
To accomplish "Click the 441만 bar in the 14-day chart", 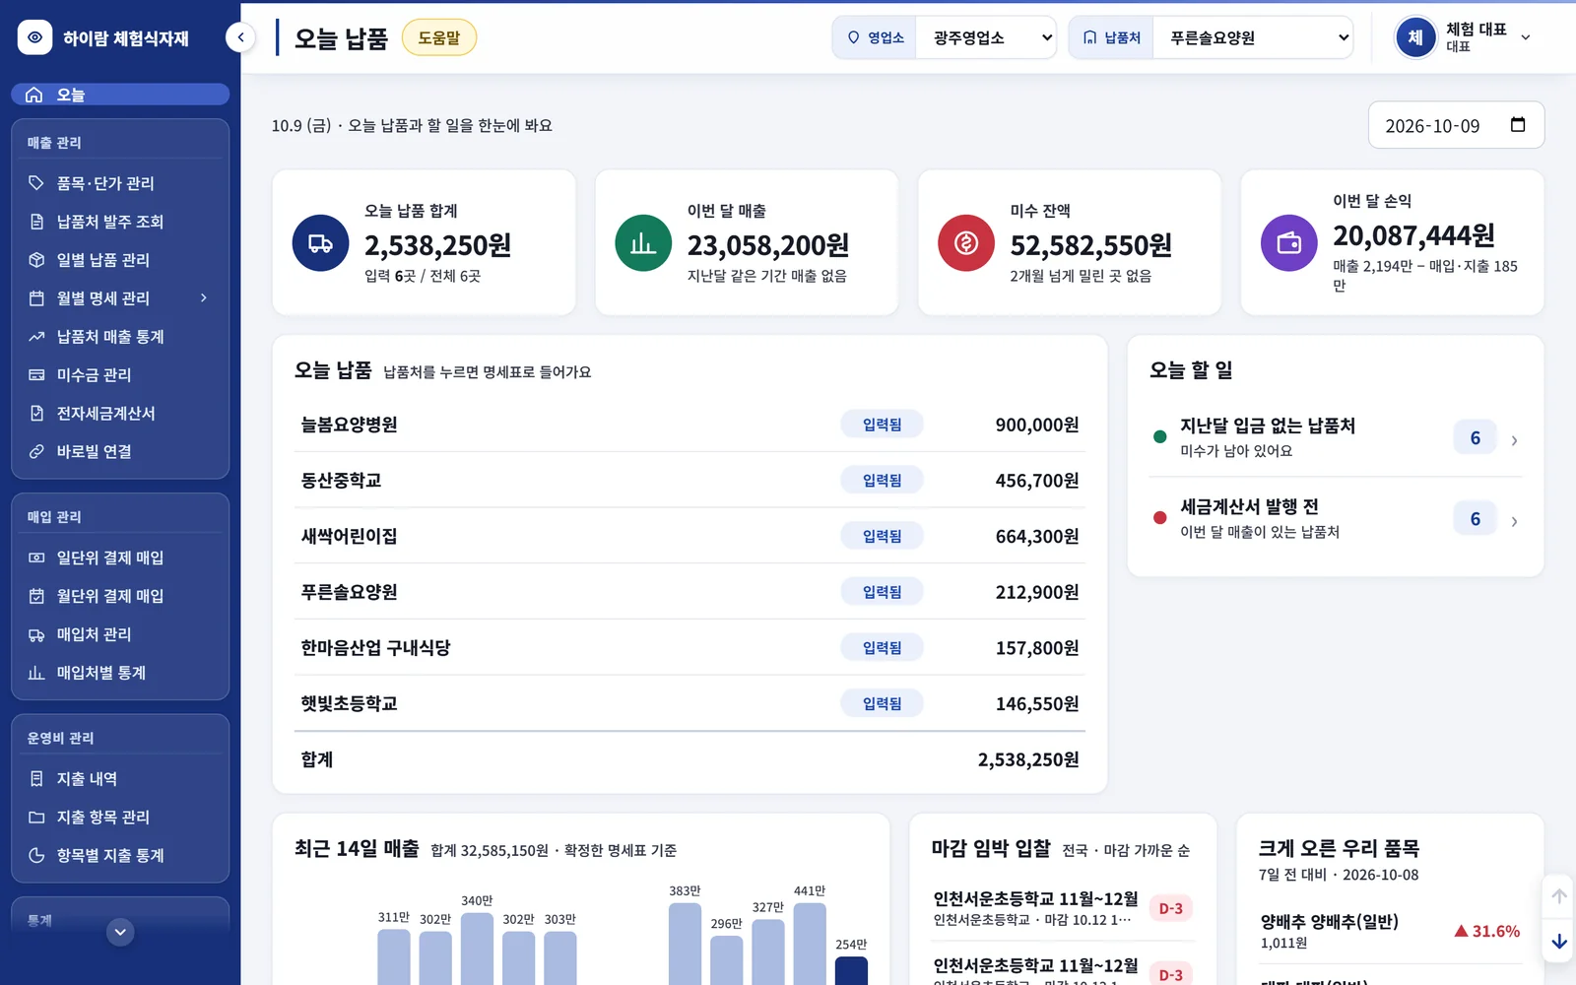I will [x=810, y=944].
